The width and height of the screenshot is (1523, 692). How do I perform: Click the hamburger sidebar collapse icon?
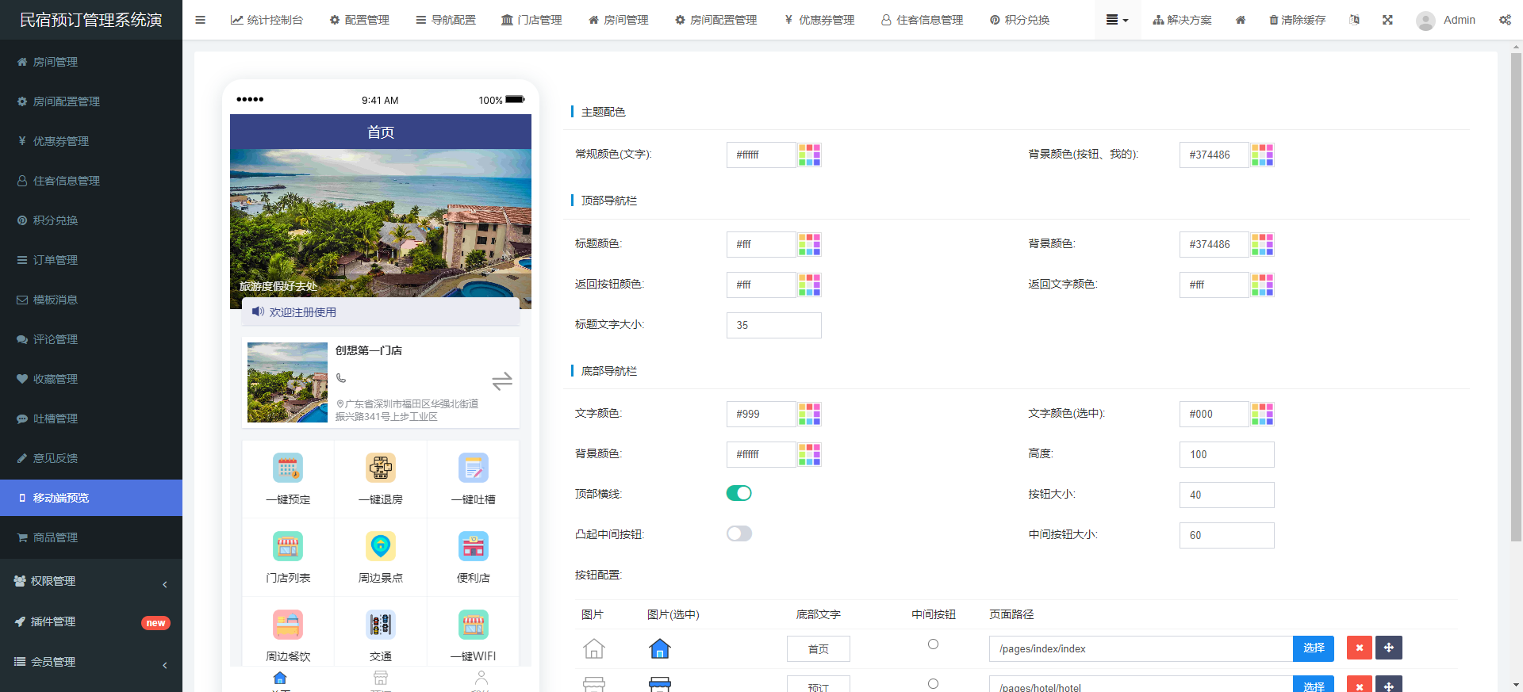[x=200, y=20]
